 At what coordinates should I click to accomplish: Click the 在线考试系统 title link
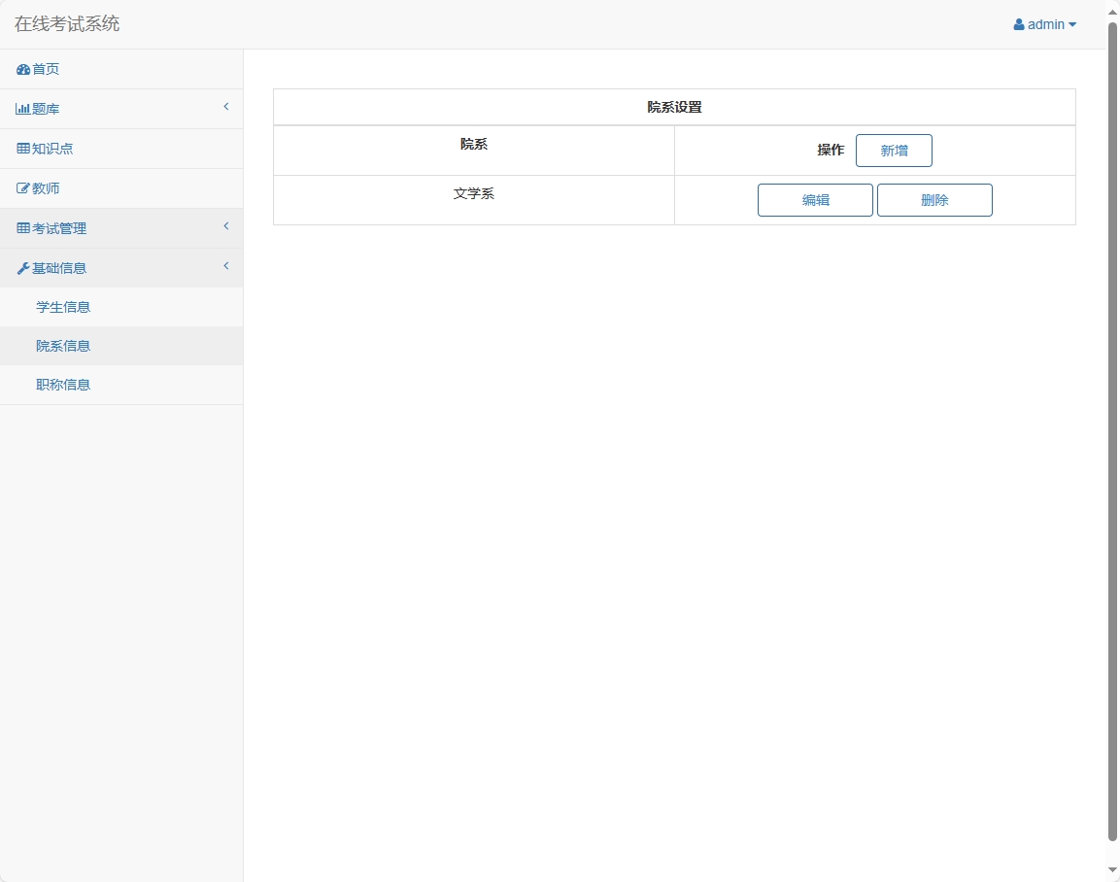pos(67,24)
